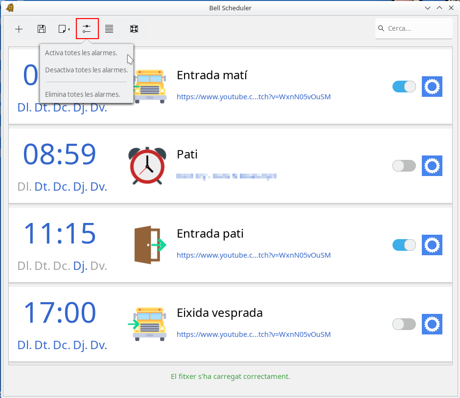Select 'Activa totes les alarmes' menu entry
The width and height of the screenshot is (460, 398).
pos(81,53)
